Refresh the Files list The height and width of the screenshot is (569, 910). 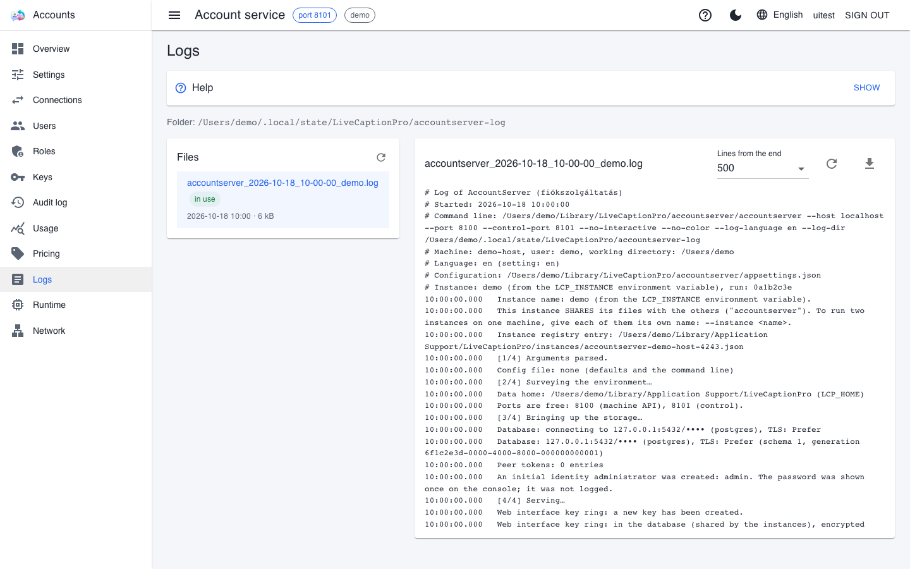point(381,157)
